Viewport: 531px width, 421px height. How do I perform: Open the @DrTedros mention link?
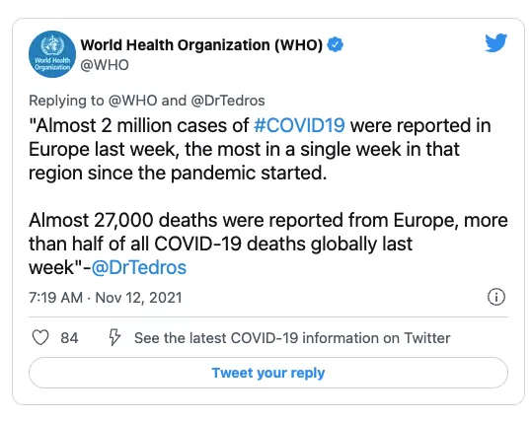pyautogui.click(x=139, y=267)
